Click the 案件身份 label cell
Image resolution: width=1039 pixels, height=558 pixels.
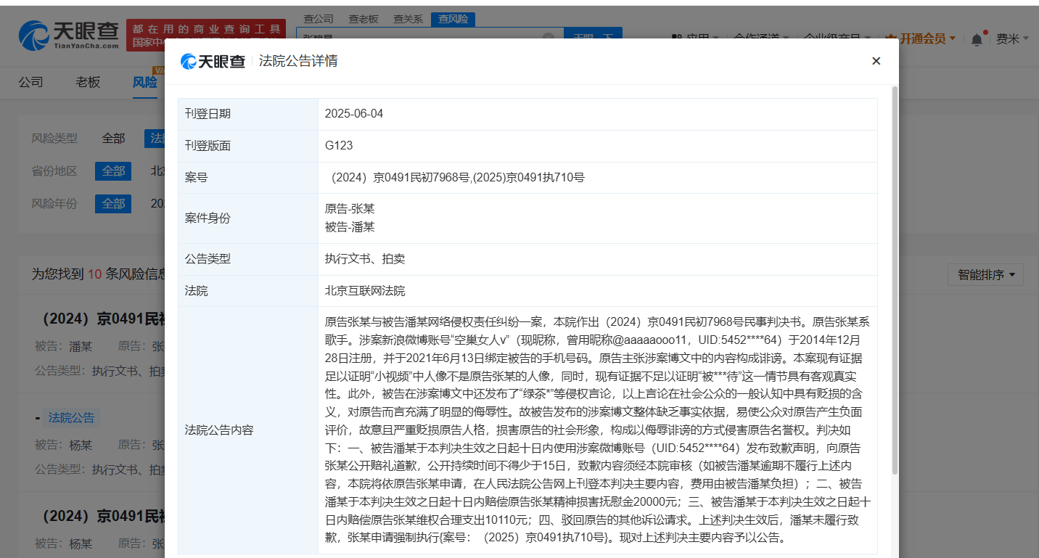coord(248,218)
